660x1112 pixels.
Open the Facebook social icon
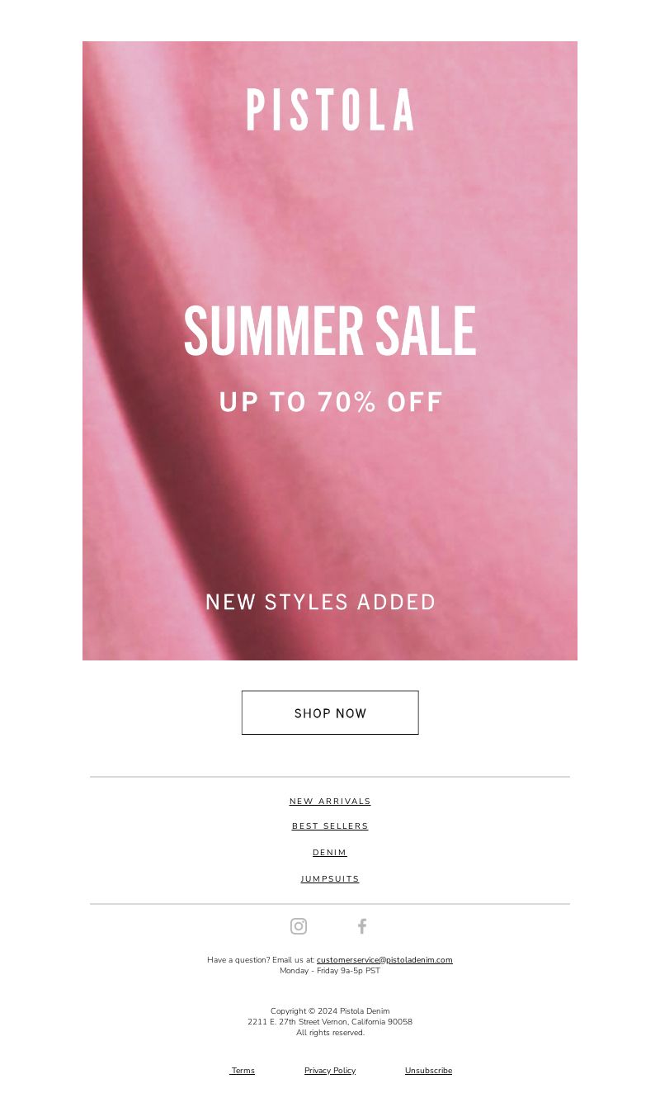(361, 926)
